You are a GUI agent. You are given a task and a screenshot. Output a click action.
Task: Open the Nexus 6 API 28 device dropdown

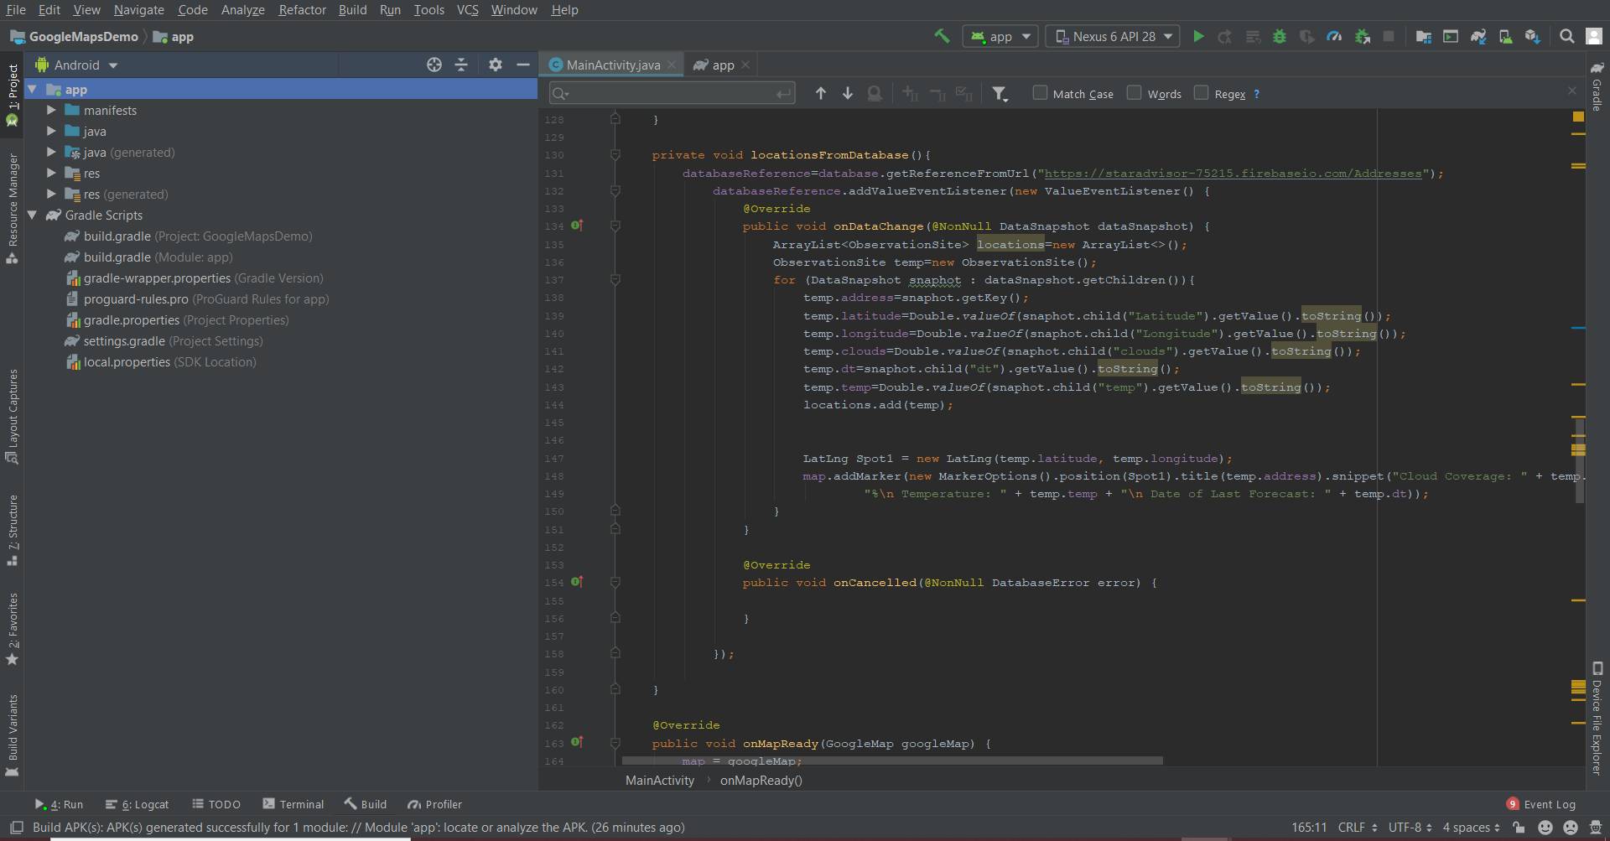point(1113,37)
